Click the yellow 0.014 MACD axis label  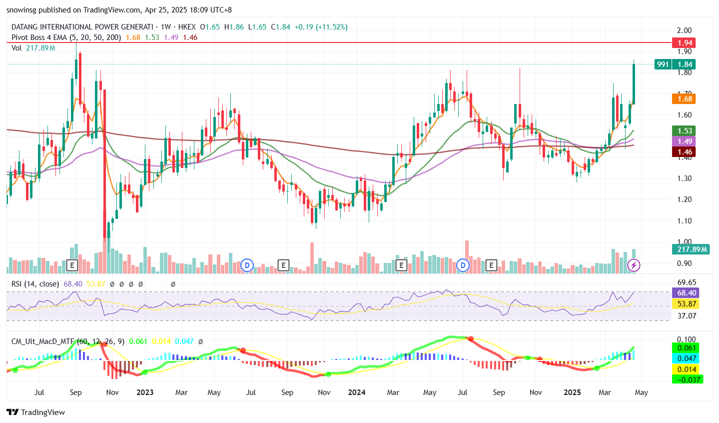(x=686, y=369)
